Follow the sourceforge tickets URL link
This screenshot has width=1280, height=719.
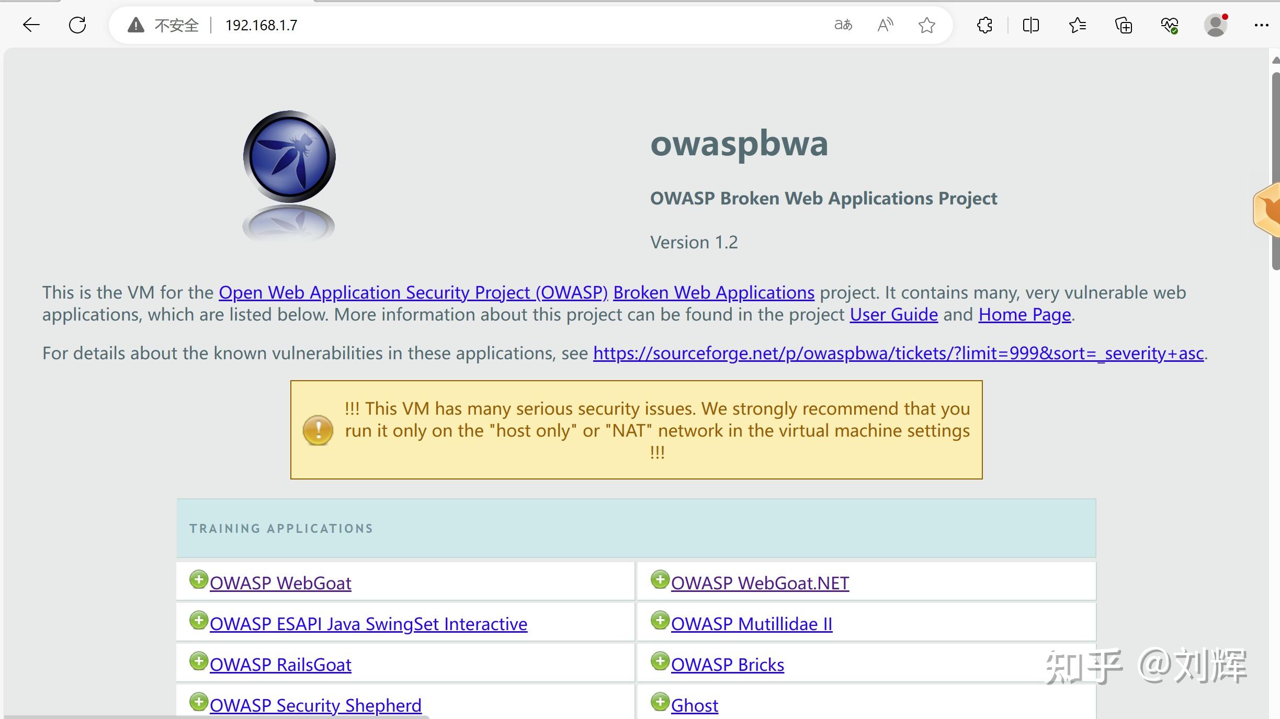click(x=898, y=353)
